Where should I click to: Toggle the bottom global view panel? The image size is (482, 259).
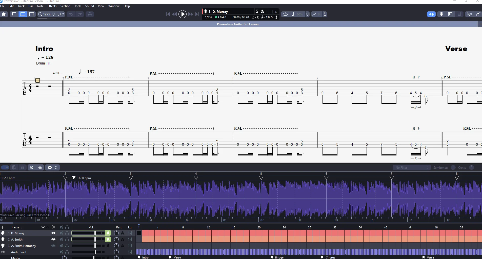click(23, 14)
